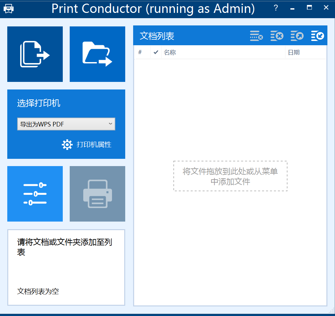
Task: Minimize the Print Conductor window
Action: tap(292, 9)
